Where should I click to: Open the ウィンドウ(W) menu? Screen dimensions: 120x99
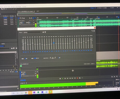pyautogui.click(x=18, y=7)
